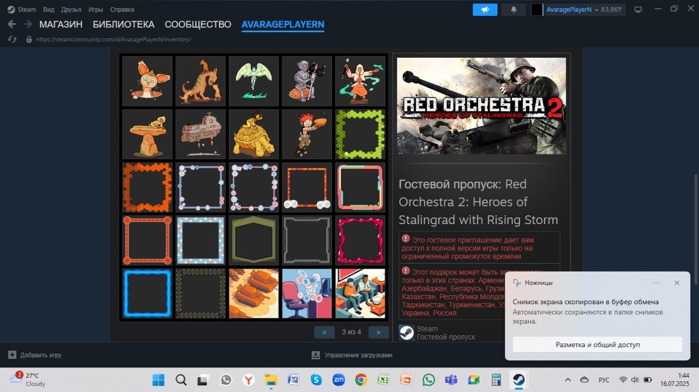Open the Игры menu
This screenshot has height=392, width=699.
(96, 9)
